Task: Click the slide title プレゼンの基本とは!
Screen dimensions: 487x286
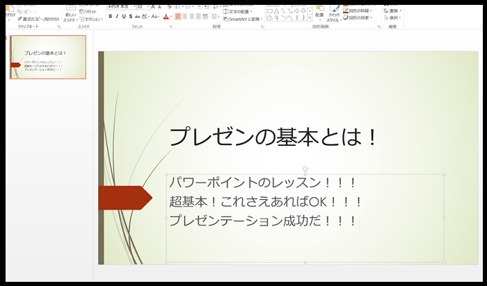Action: (x=273, y=137)
